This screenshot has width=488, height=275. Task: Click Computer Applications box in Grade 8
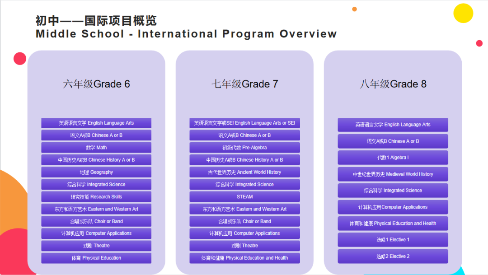[x=393, y=207]
